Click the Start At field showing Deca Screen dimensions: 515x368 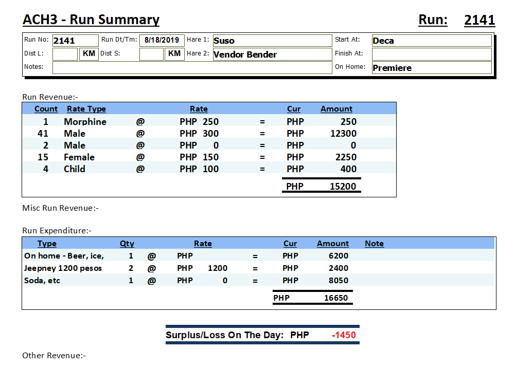coord(431,41)
